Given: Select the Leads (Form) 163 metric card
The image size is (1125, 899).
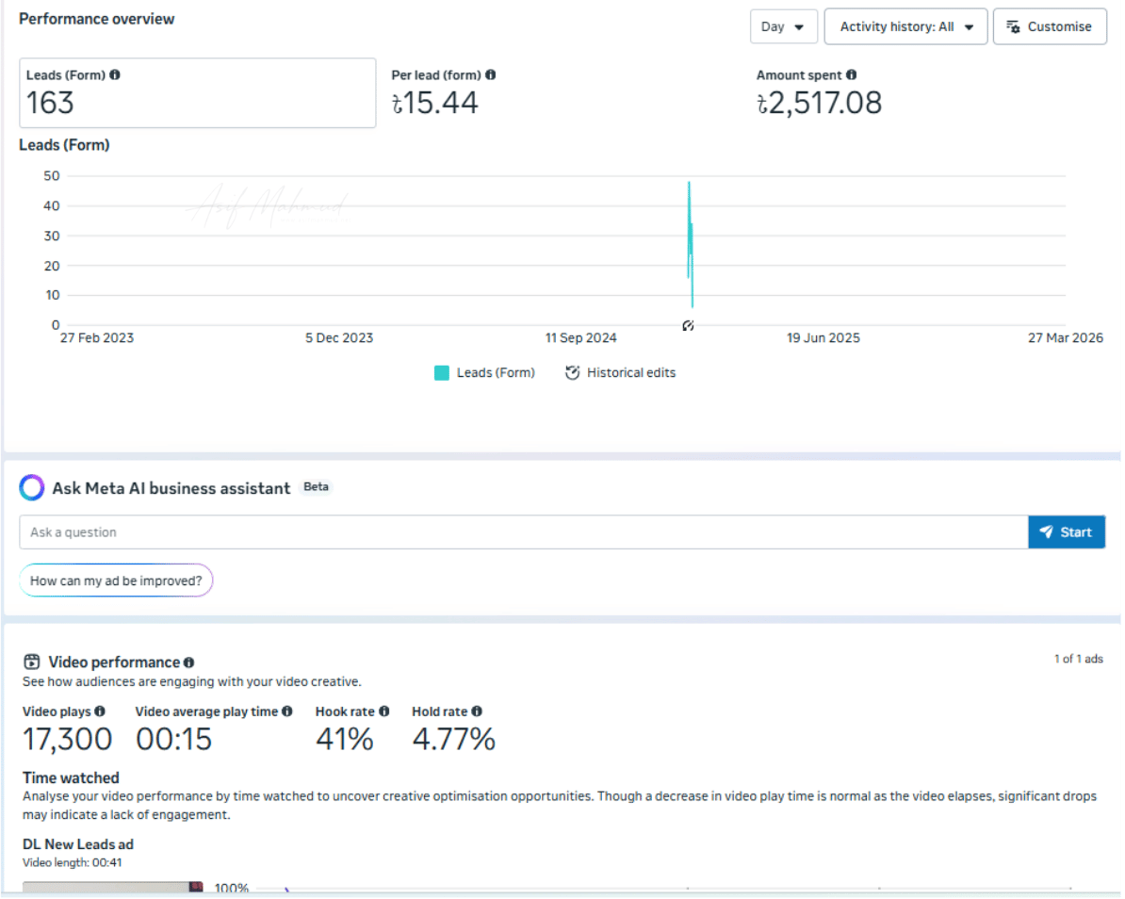Looking at the screenshot, I should coord(197,92).
